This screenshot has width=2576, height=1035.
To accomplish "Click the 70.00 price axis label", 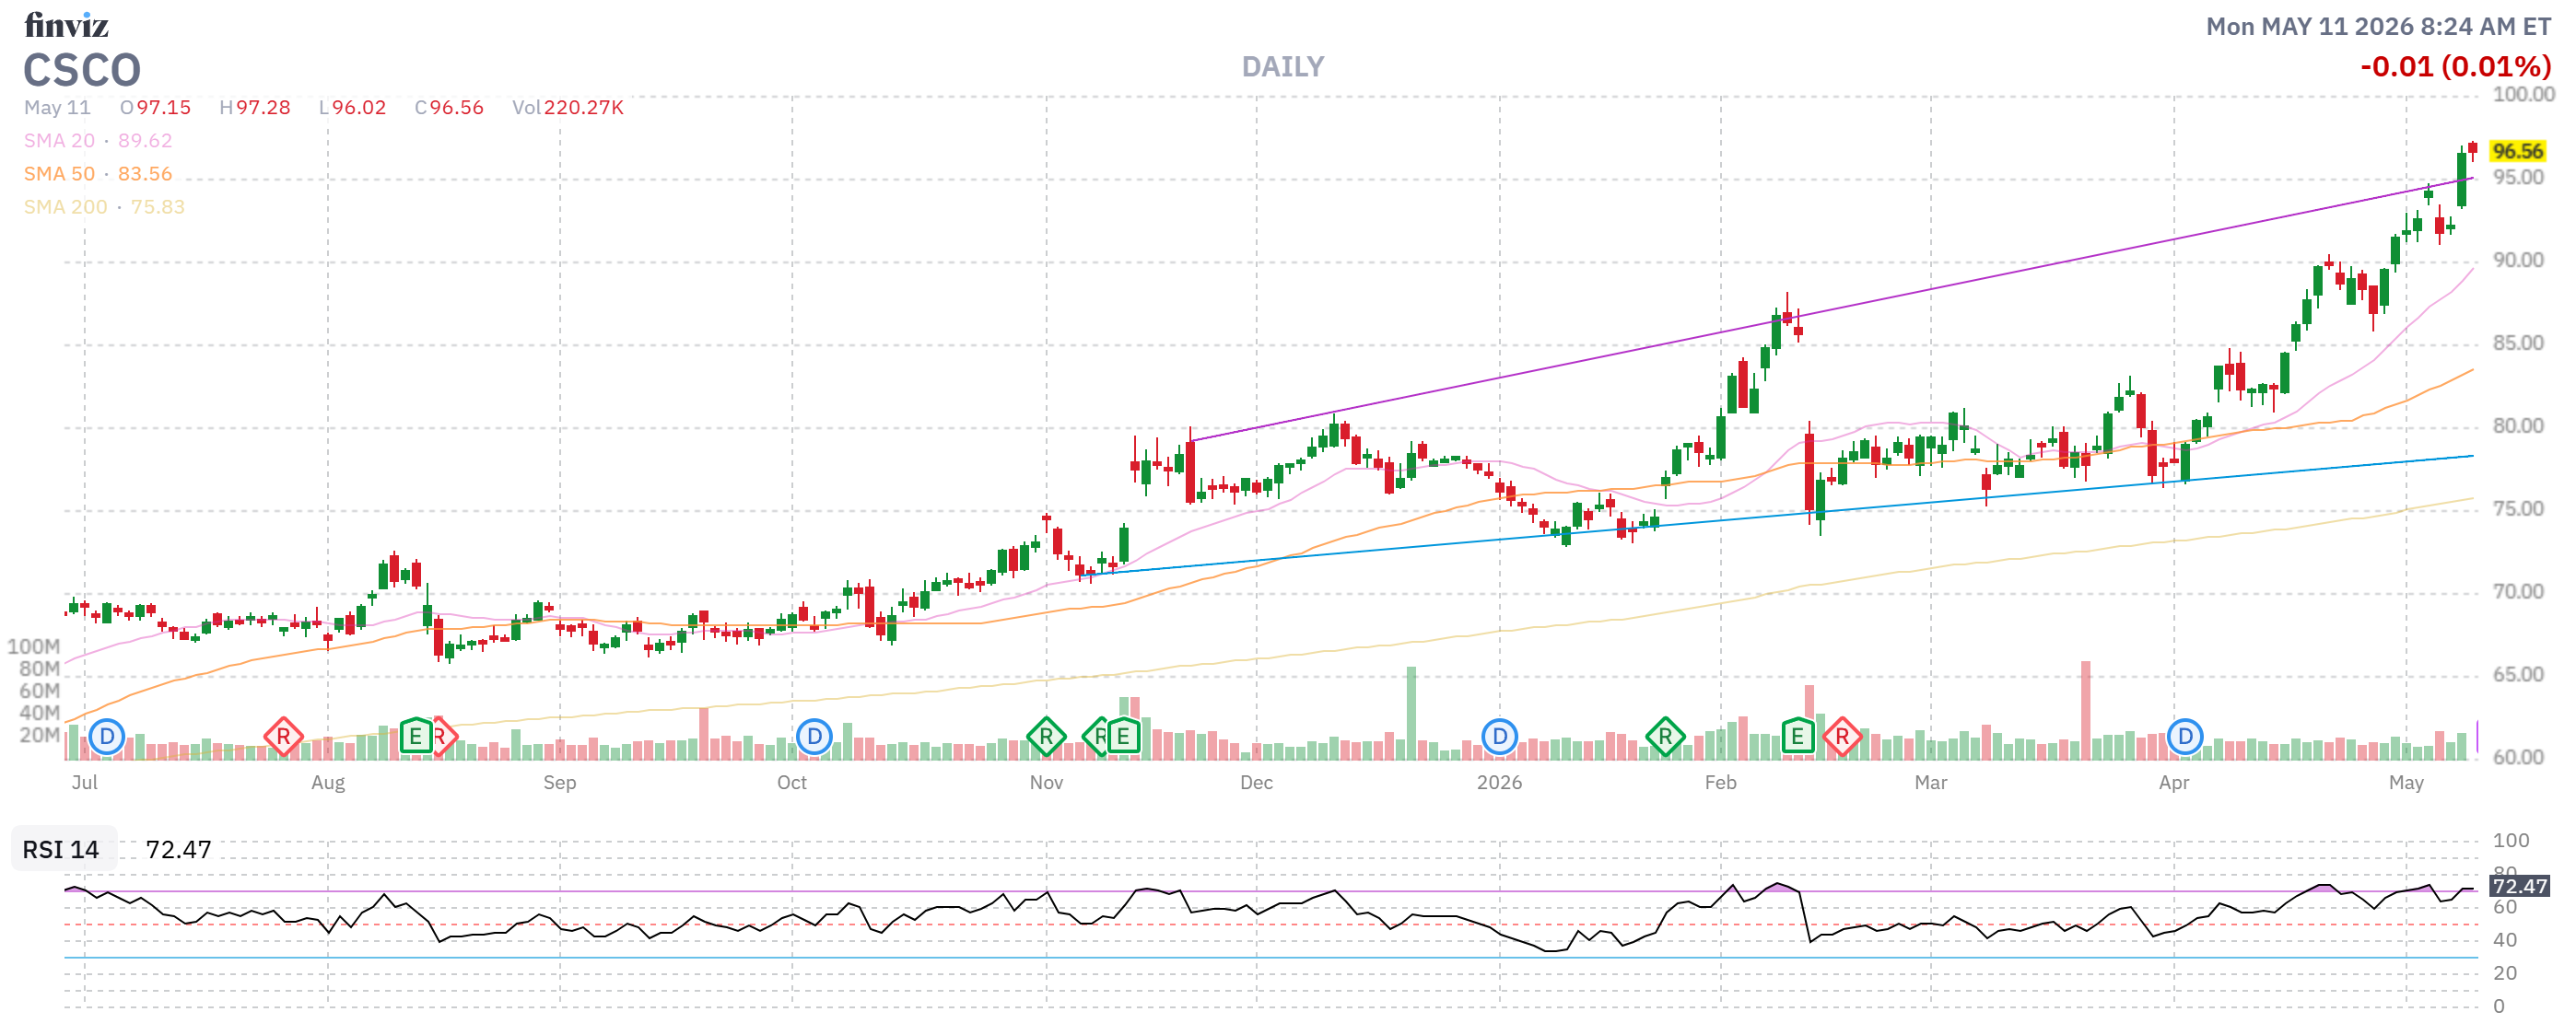I will pos(2518,592).
